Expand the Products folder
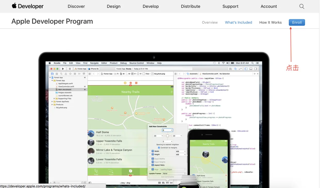The width and height of the screenshot is (320, 188). (x=52, y=104)
